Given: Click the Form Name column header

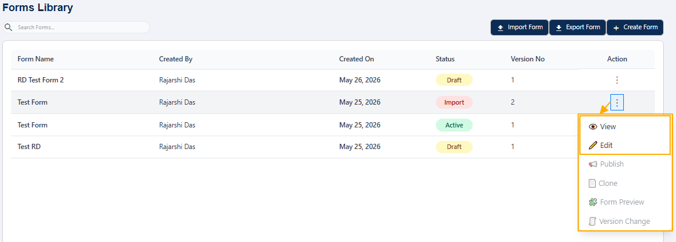Looking at the screenshot, I should click(x=36, y=59).
